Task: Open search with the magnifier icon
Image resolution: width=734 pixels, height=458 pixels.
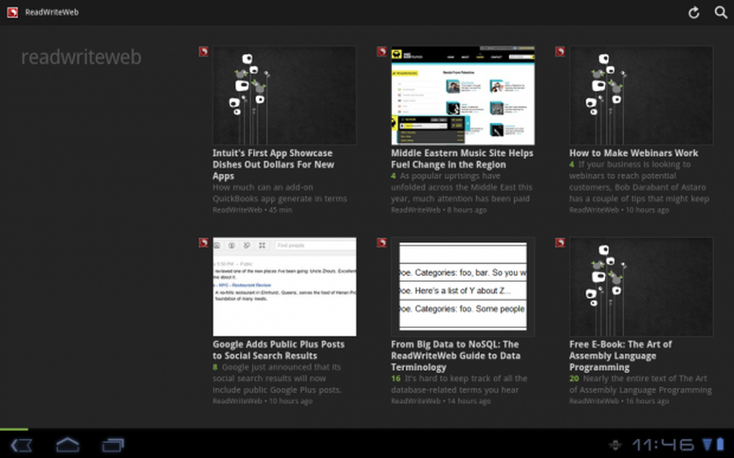Action: 721,12
